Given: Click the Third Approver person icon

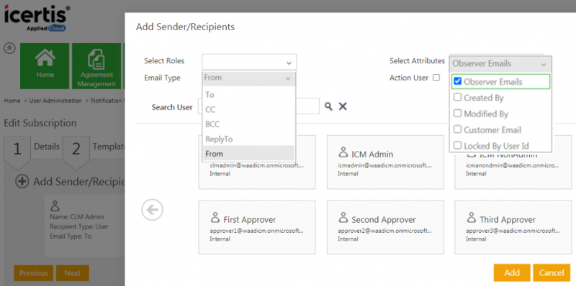Looking at the screenshot, I should (471, 218).
